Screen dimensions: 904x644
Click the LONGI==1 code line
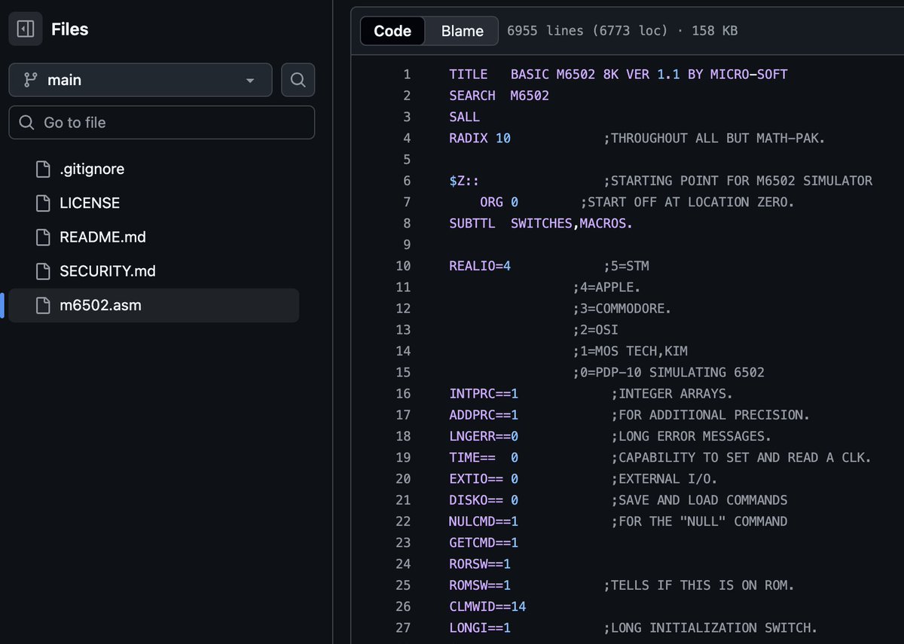[479, 627]
